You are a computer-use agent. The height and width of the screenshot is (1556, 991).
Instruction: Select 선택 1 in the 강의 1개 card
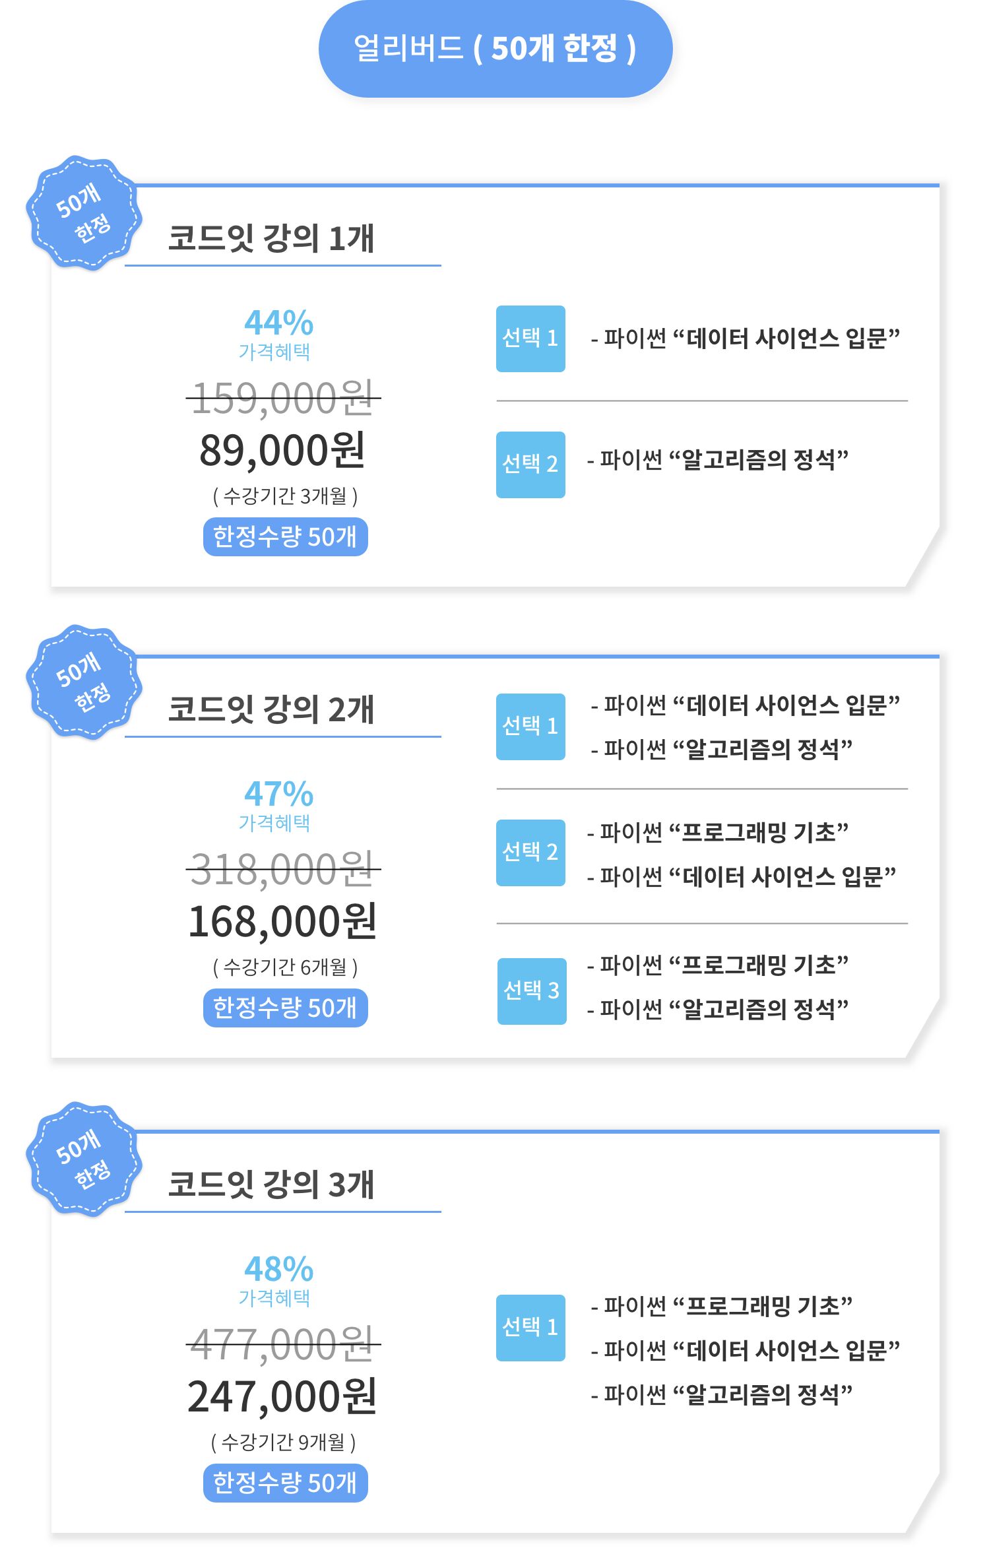(530, 339)
